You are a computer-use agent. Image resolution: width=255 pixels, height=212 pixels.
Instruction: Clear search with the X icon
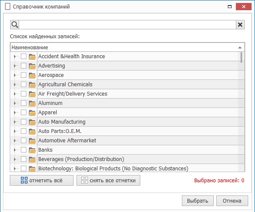(240, 25)
